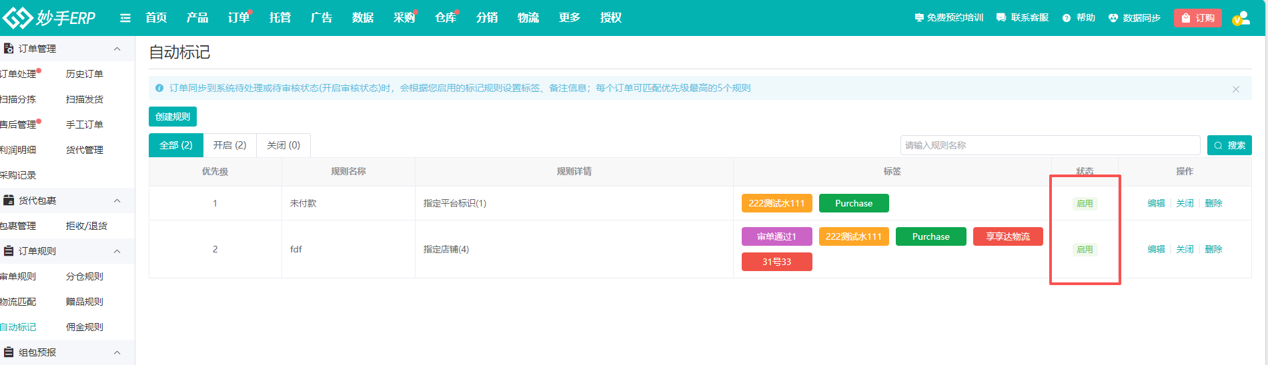
Task: Disable rule 未付款 via 关闭 link
Action: point(1185,203)
